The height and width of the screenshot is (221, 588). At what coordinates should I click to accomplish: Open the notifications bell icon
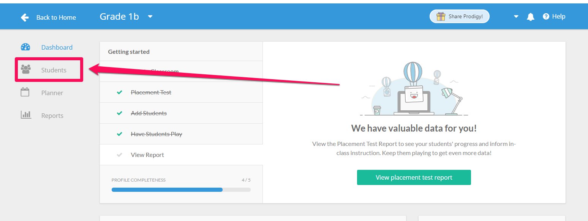click(531, 17)
